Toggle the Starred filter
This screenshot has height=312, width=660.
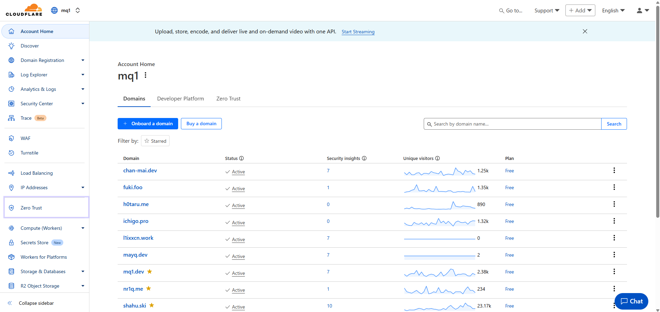click(x=155, y=141)
